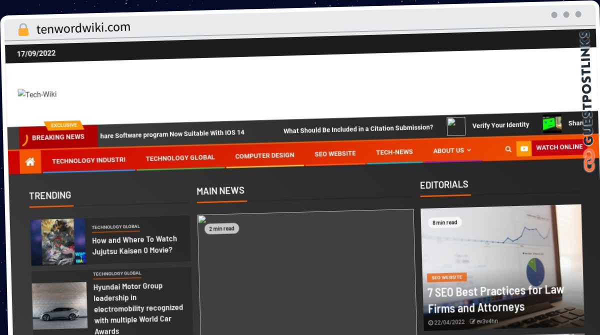Click the Technology Global tag above Hyundai article
Viewport: 600px width, 335px height.
117,274
